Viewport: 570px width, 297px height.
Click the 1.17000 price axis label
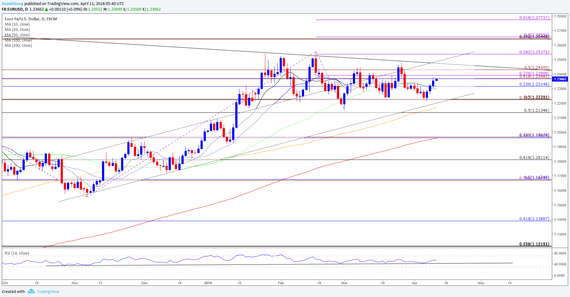560,176
